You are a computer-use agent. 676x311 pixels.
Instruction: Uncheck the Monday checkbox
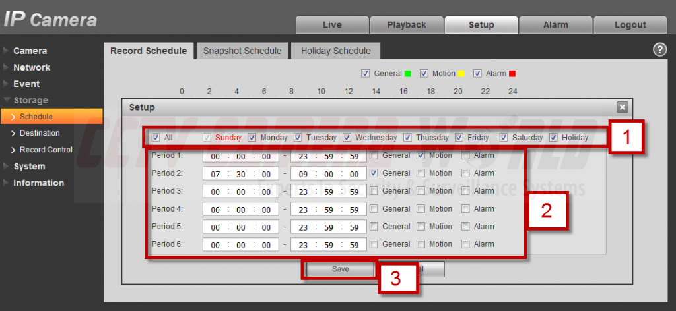pyautogui.click(x=252, y=138)
